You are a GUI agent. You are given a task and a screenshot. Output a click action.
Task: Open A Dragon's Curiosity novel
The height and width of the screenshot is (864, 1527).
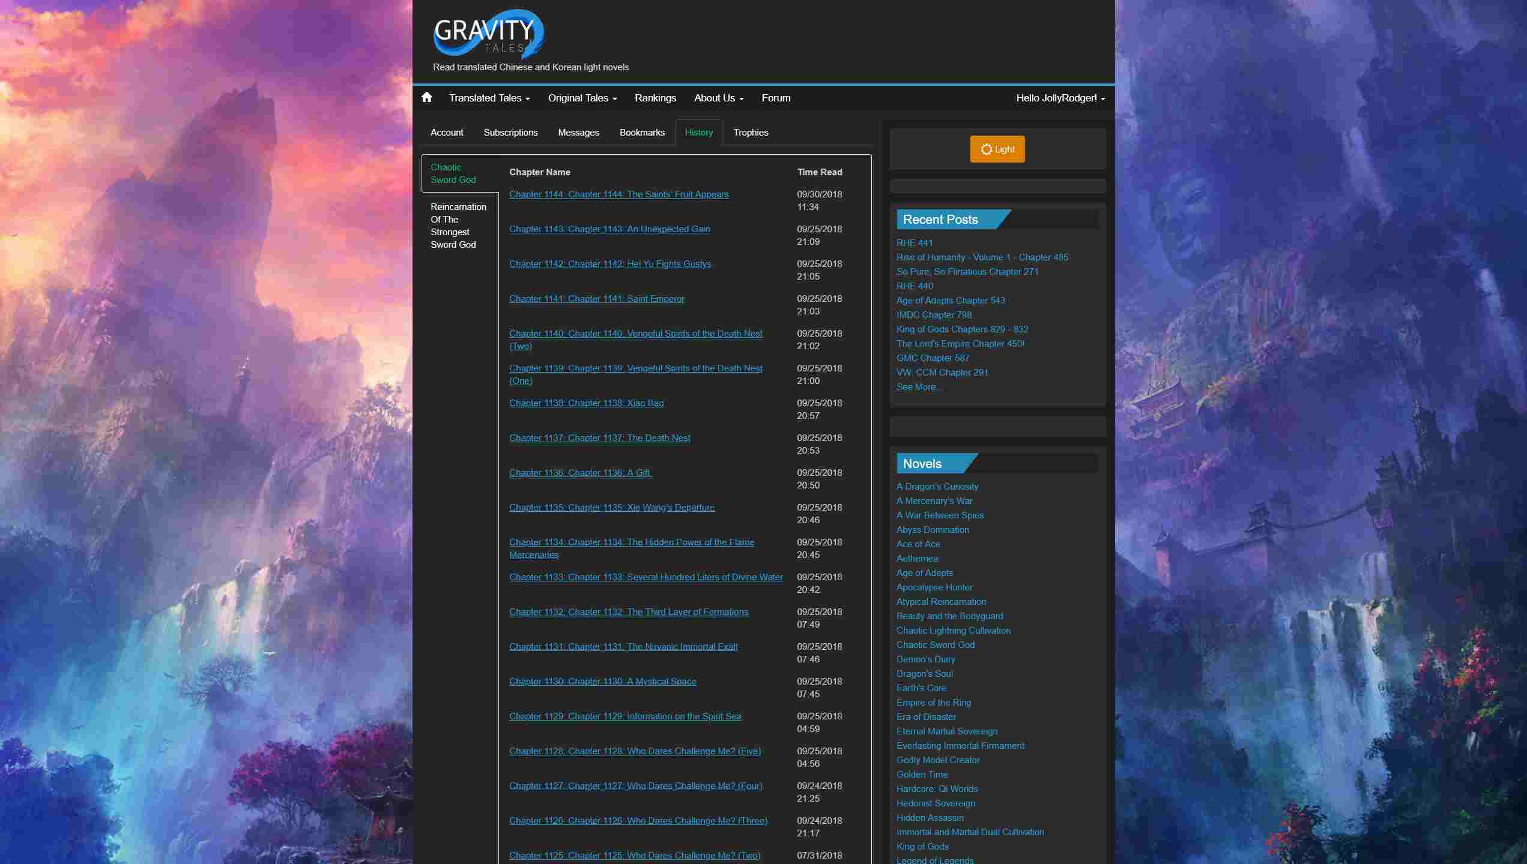point(937,487)
